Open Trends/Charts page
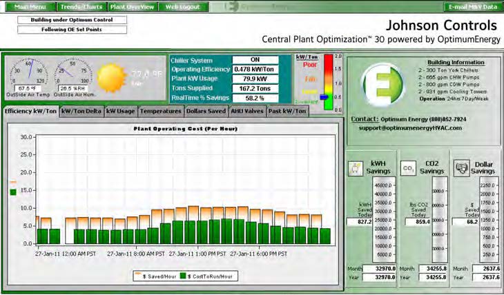Viewport: 504px width, 295px height. [x=81, y=7]
